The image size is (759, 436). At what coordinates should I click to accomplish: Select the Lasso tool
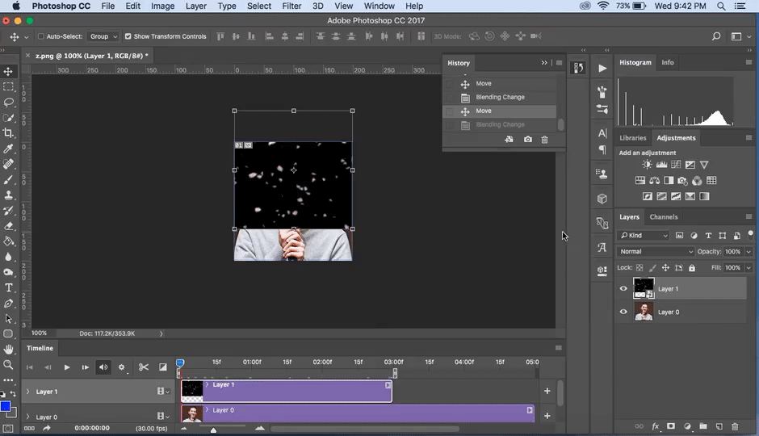9,103
